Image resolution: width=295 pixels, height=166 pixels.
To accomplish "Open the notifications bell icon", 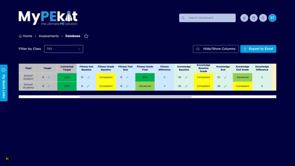I will tap(263, 18).
